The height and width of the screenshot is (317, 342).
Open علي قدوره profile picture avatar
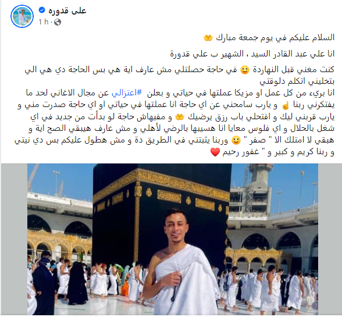(22, 16)
